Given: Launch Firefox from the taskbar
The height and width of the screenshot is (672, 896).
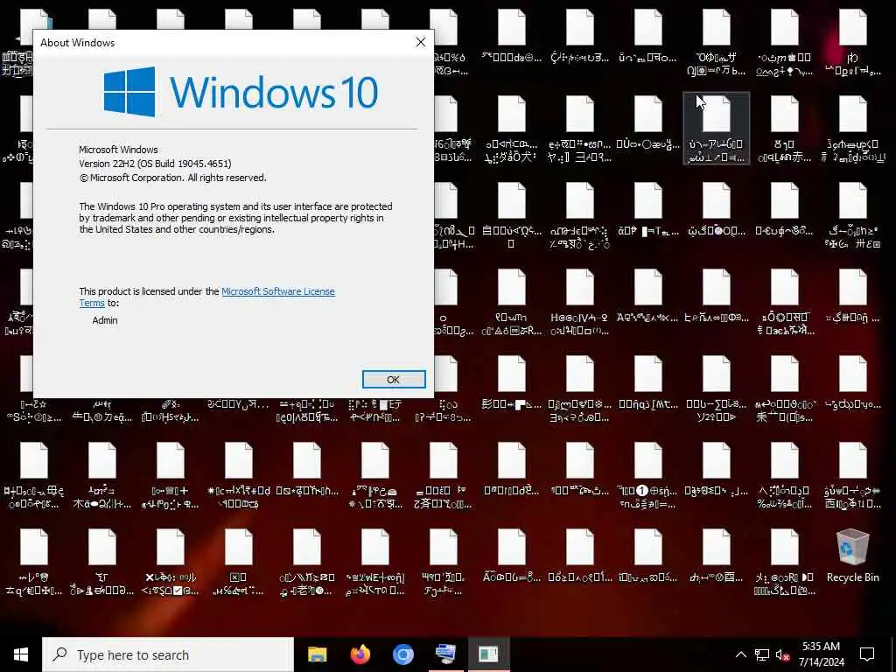Looking at the screenshot, I should click(x=360, y=654).
